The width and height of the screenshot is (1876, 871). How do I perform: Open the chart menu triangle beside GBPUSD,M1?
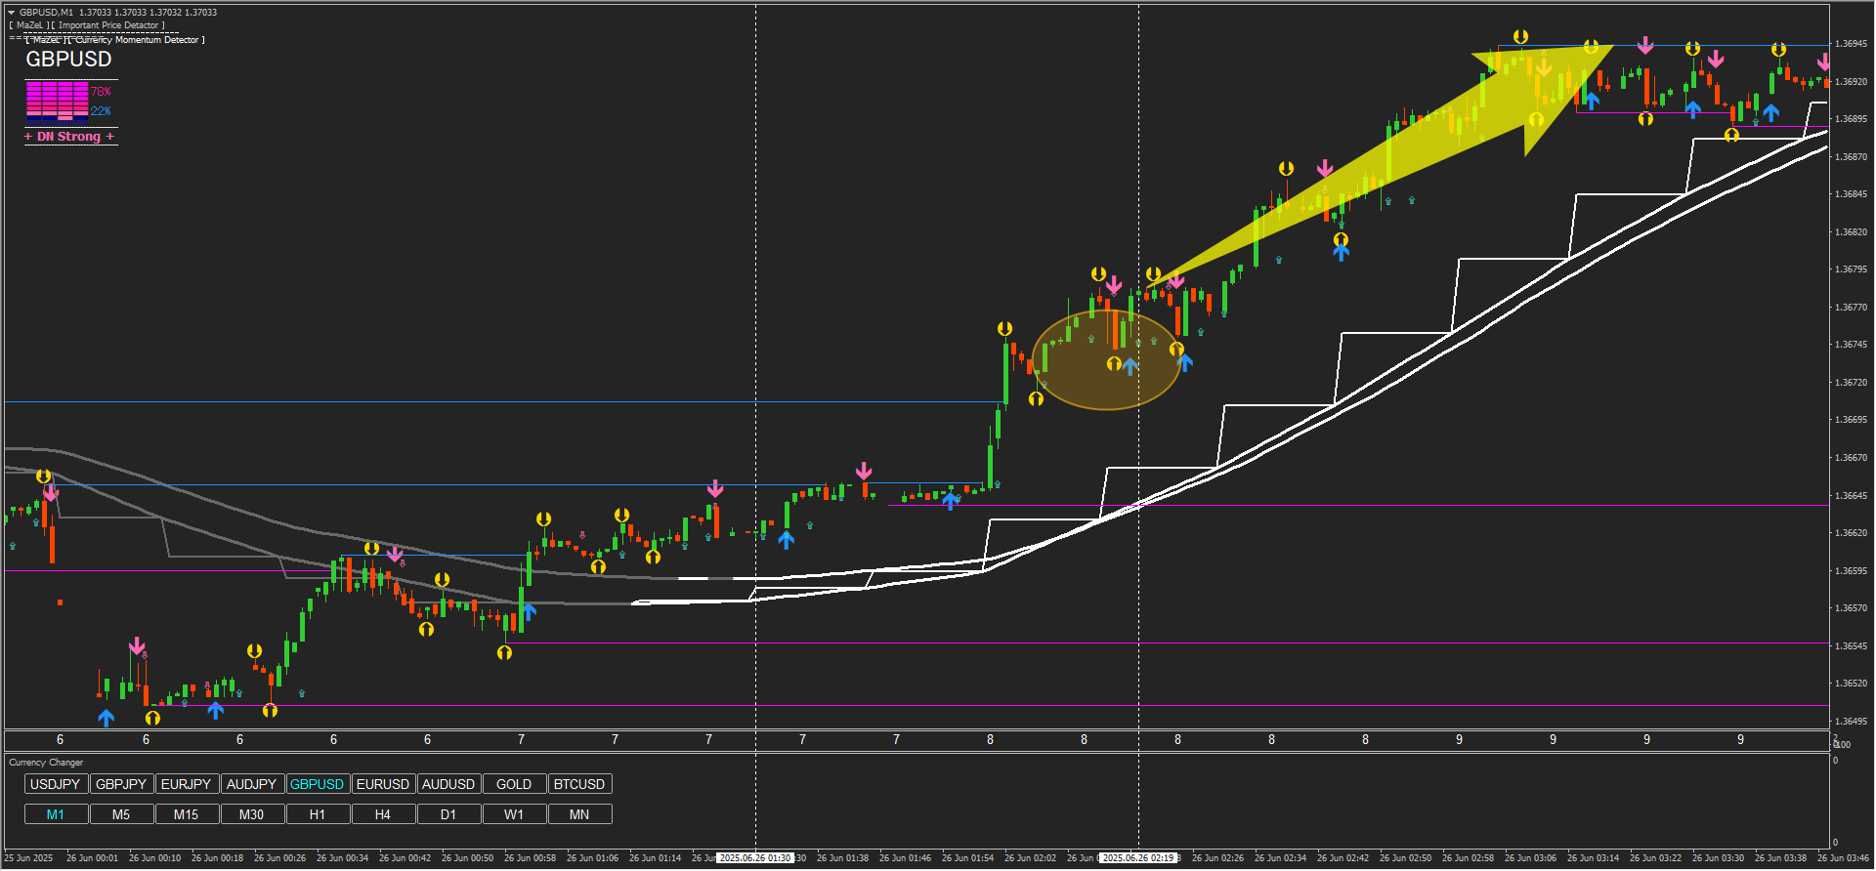point(12,13)
